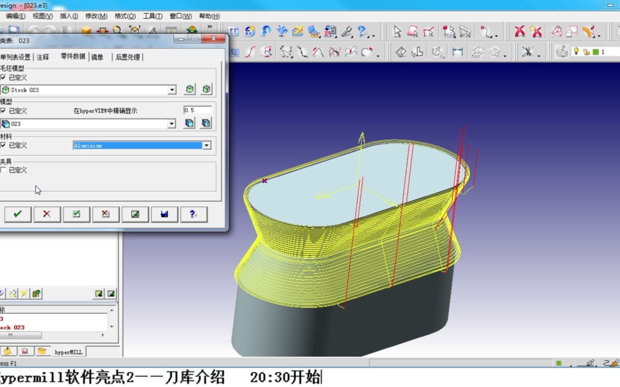Click the blue question mark help button in dialog
Screen dimensions: 620x387
[194, 214]
